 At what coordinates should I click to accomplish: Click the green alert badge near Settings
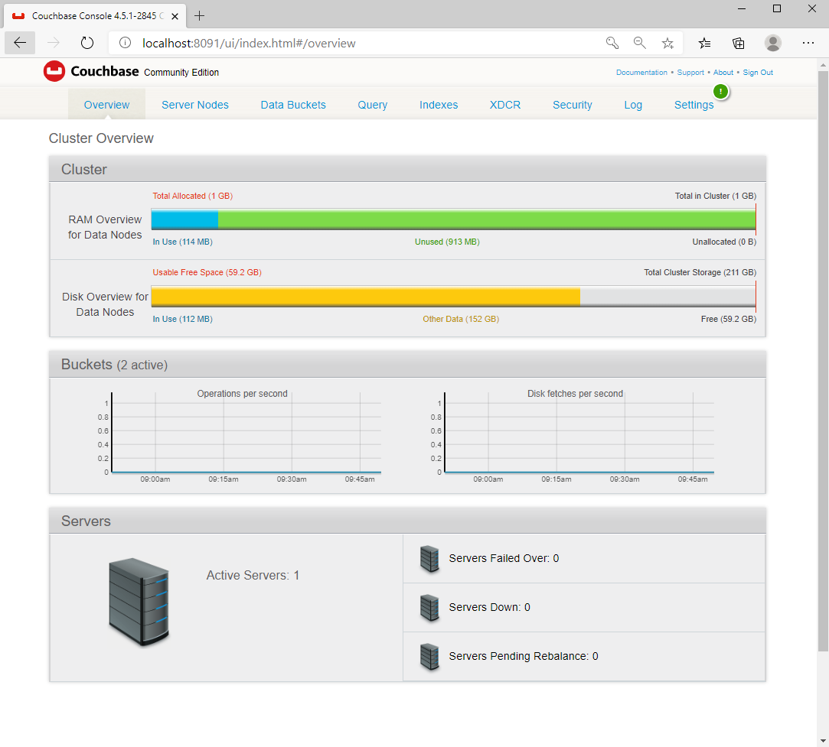720,92
